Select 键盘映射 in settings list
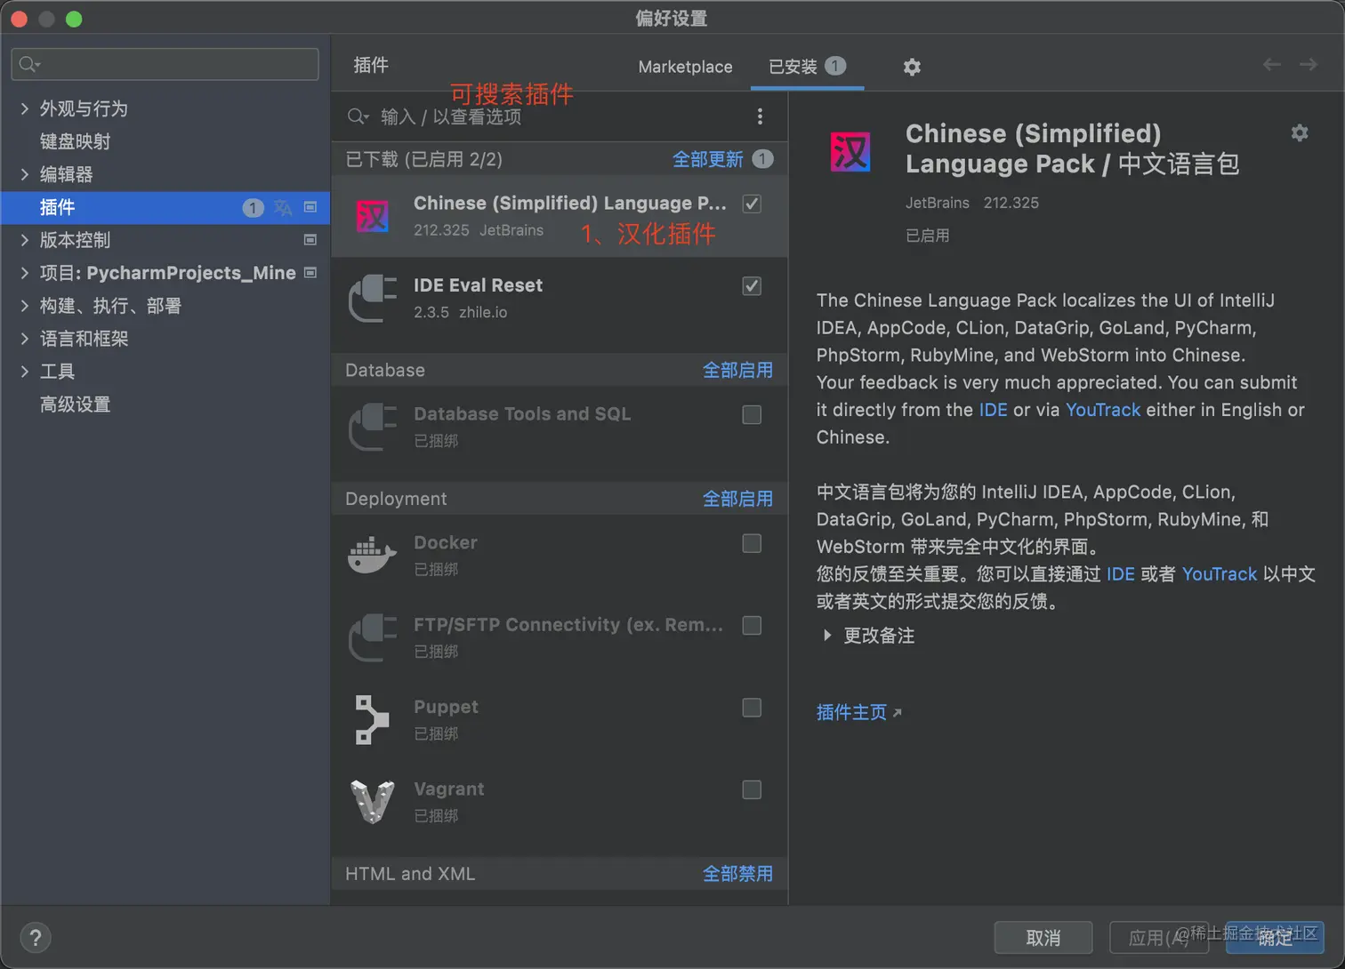This screenshot has height=969, width=1345. click(x=76, y=141)
